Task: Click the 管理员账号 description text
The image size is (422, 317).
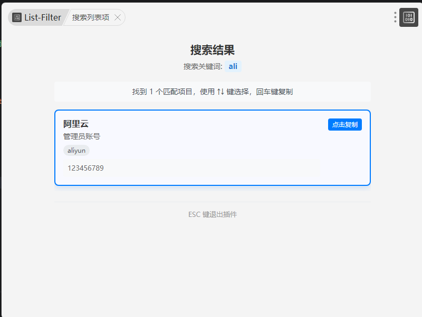Action: 82,136
